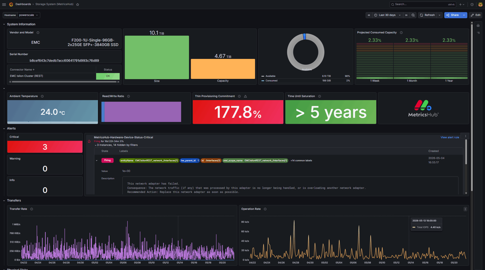This screenshot has width=485, height=270.
Task: Open the outline icon in right sidebar
Action: [478, 33]
